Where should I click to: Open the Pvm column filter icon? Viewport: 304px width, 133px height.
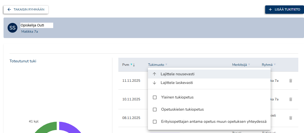131,65
